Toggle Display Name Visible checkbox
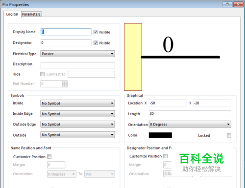Viewport: 245px width, 188px height. (96, 32)
